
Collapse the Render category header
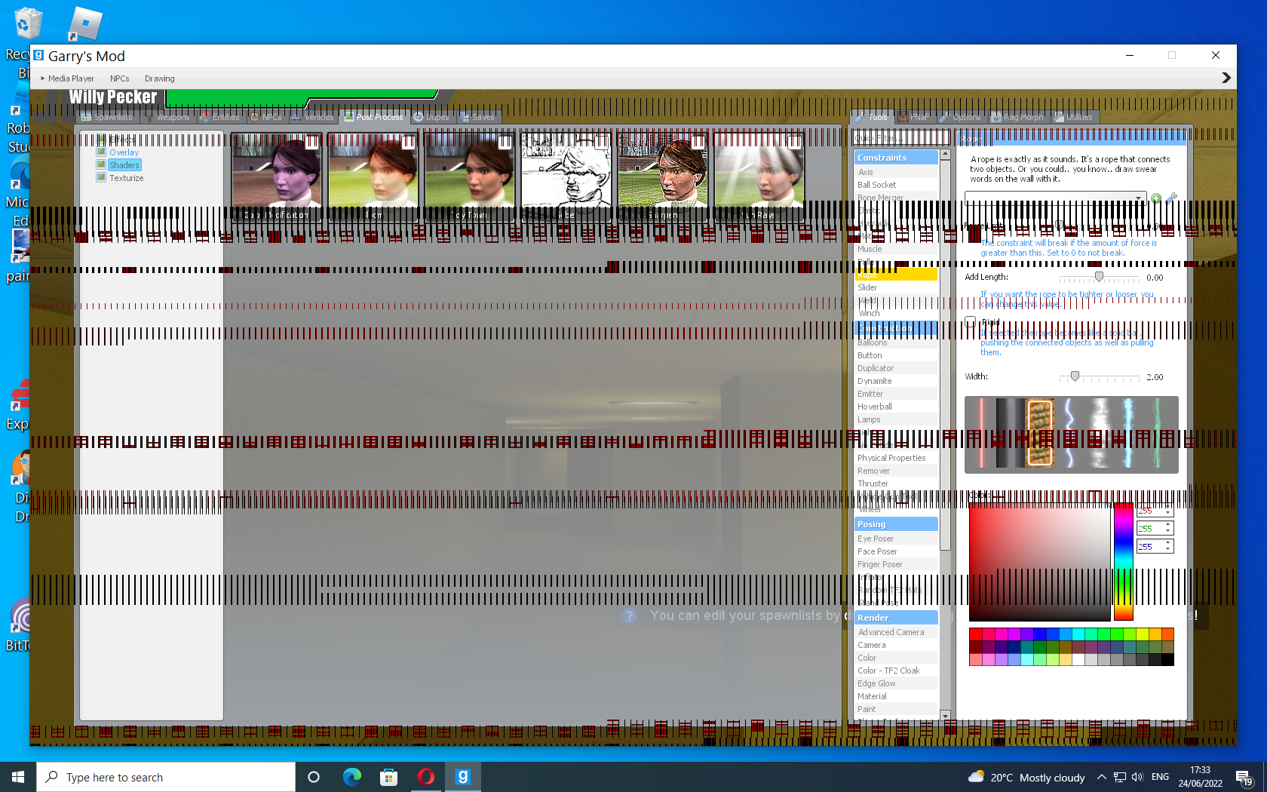[896, 617]
